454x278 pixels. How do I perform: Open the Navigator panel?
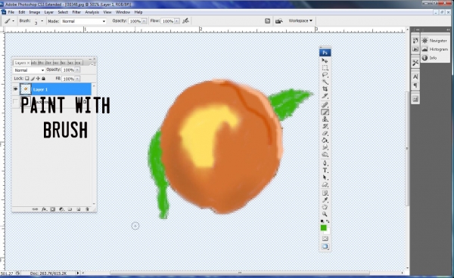[x=434, y=41]
